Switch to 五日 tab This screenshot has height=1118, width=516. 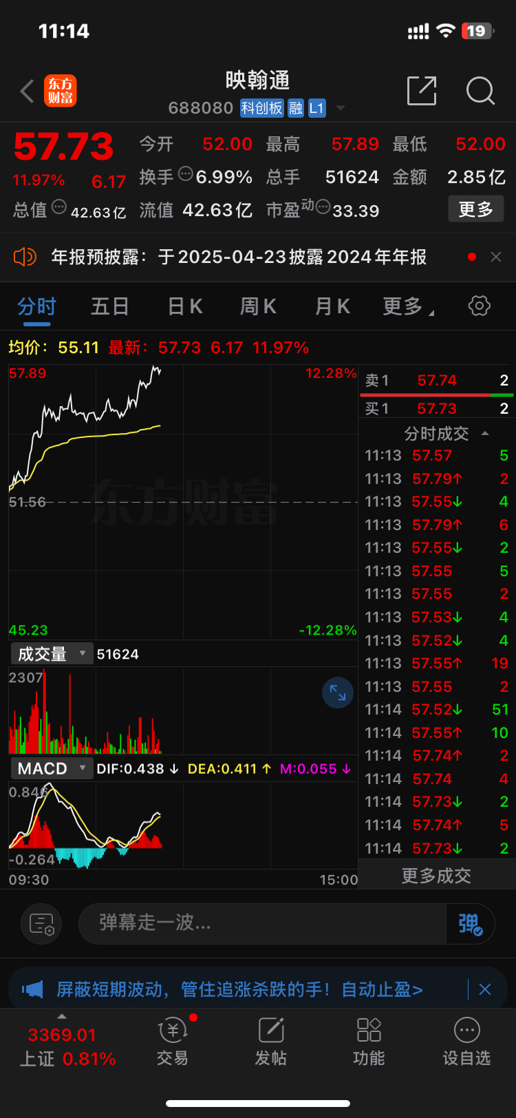click(x=110, y=306)
